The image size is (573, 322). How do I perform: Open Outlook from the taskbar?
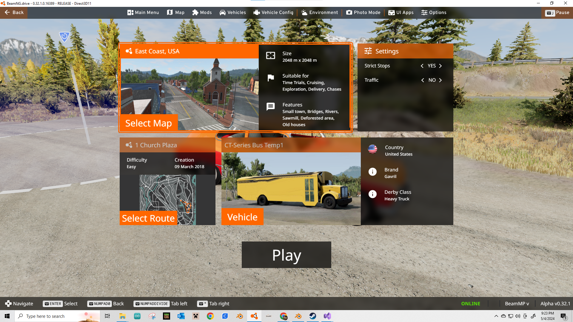(x=181, y=316)
